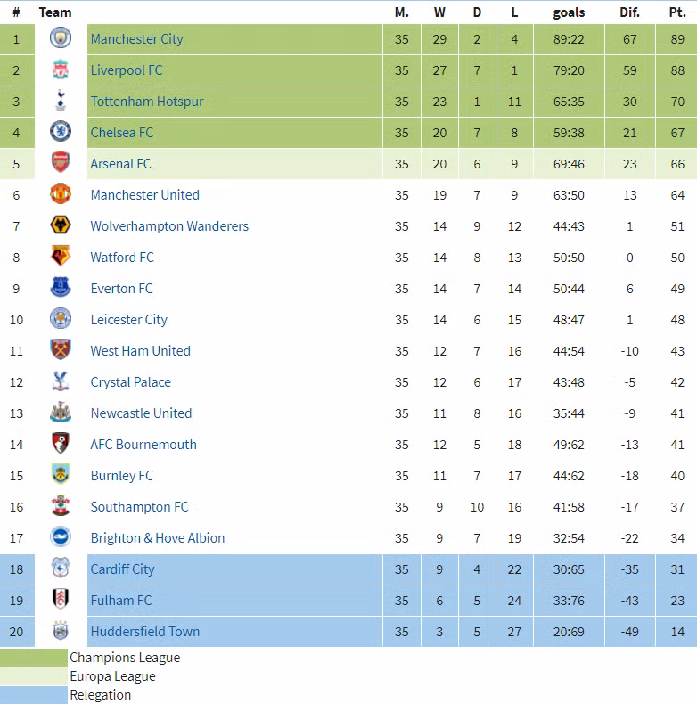The height and width of the screenshot is (704, 697).
Task: Click the Chelsea FC badge icon
Action: pyautogui.click(x=61, y=132)
